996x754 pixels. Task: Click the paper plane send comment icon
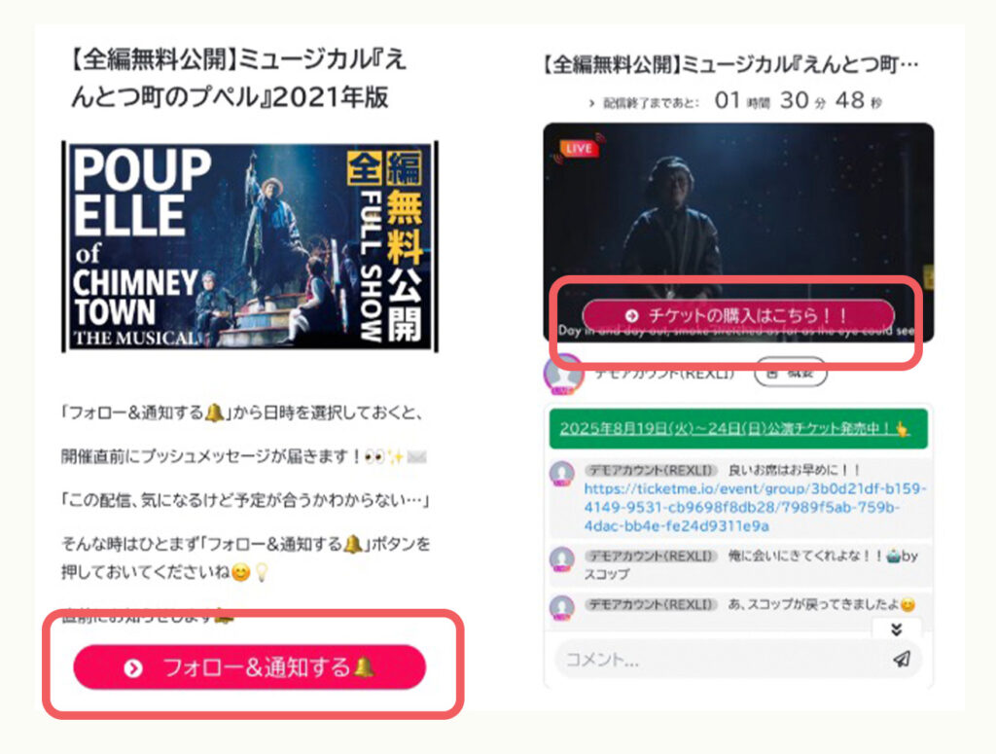coord(902,659)
